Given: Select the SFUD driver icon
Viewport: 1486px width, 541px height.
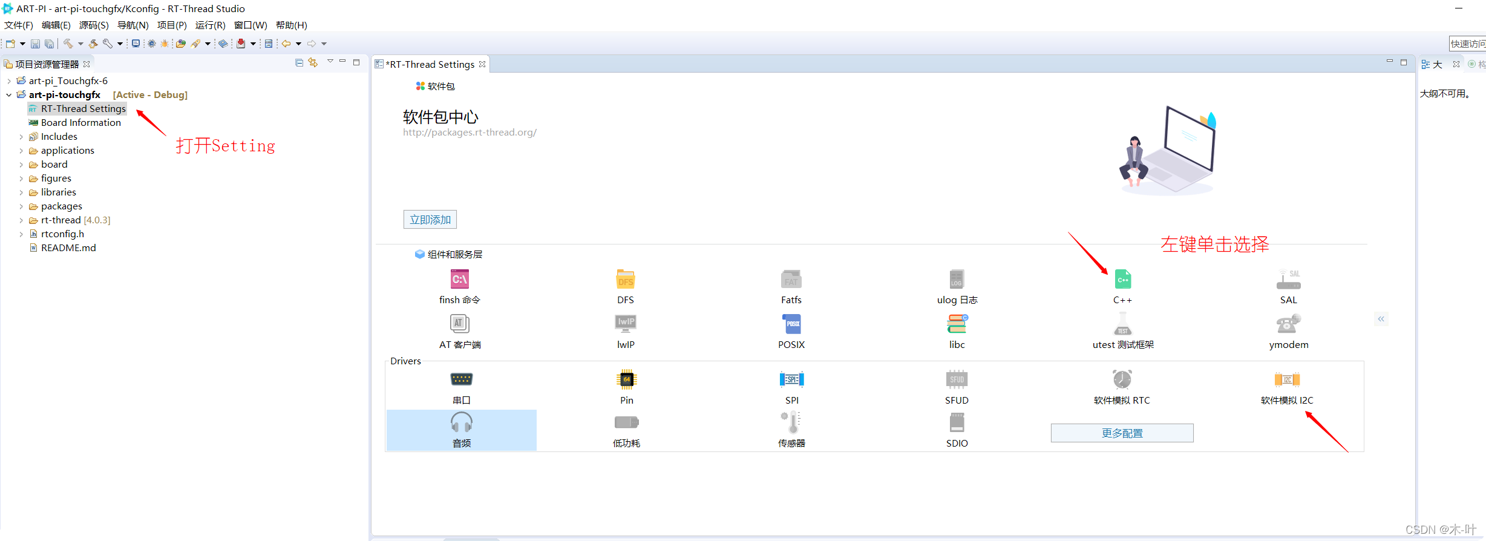Looking at the screenshot, I should point(957,379).
